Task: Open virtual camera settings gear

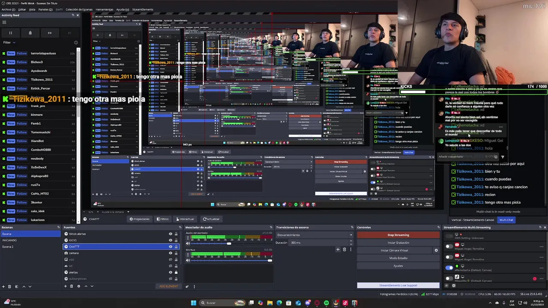Action: click(x=436, y=250)
